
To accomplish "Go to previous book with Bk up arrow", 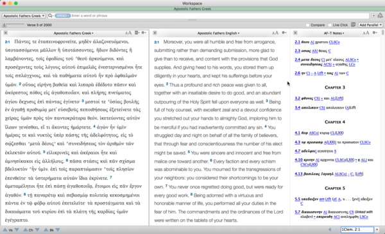I will [x=46, y=230].
